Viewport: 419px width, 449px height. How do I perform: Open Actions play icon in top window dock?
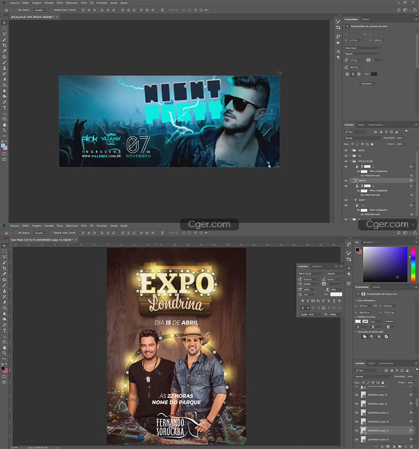pos(339,43)
